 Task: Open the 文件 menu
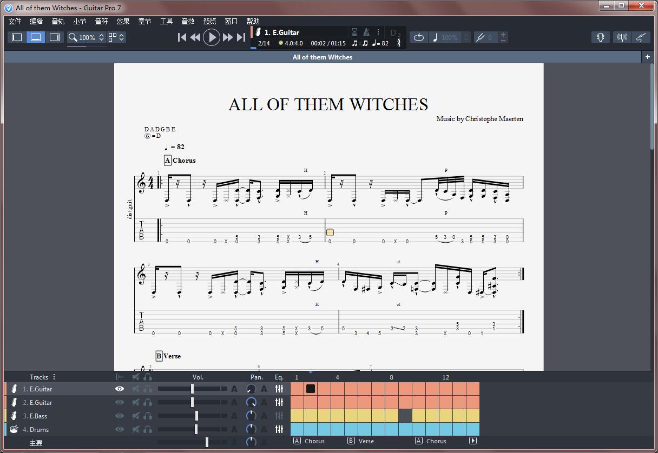pos(15,21)
